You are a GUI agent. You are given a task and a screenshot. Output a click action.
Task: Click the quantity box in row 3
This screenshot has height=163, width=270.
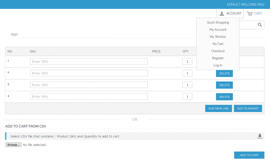[187, 85]
